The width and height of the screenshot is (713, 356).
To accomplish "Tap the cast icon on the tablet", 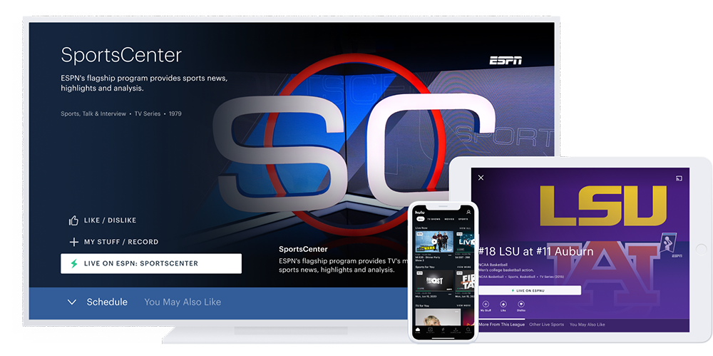I will (679, 178).
